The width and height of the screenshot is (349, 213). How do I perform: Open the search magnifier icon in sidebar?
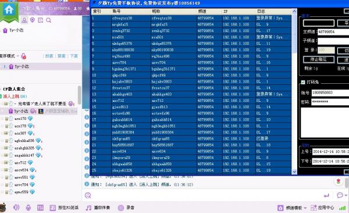click(48, 20)
